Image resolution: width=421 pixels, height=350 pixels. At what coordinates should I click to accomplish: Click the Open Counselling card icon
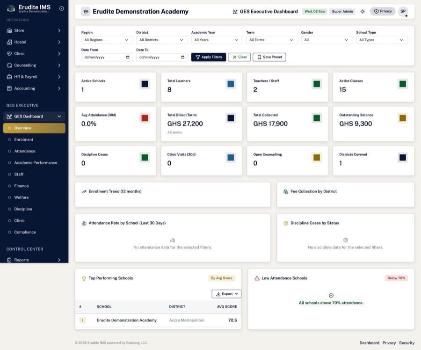(x=317, y=158)
